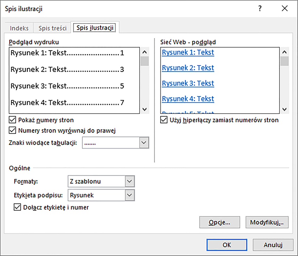
Task: Click Rysunek 2: Tekst web preview link
Action: (x=188, y=68)
